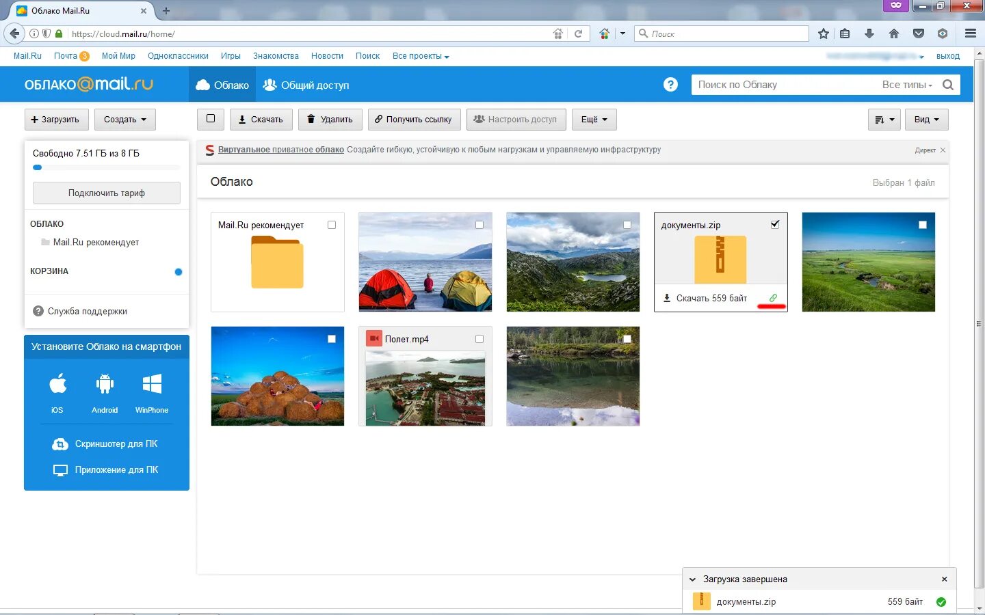The image size is (985, 615).
Task: Click the Загрузить upload button
Action: coord(55,120)
